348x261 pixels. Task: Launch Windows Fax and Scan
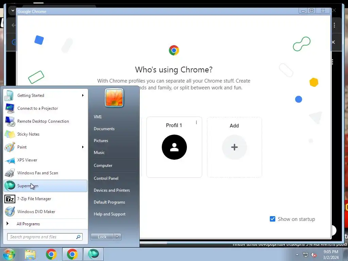[45, 173]
